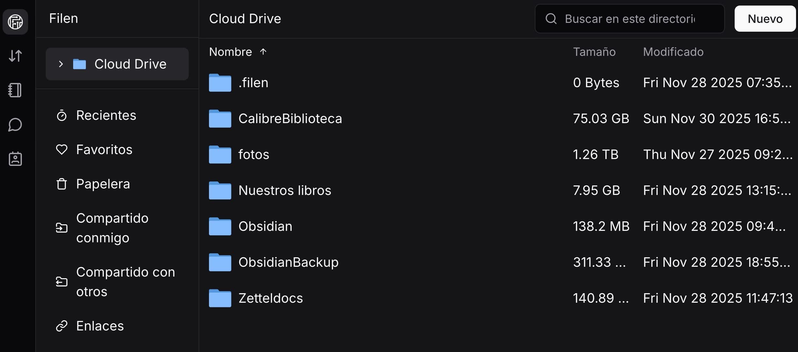798x352 pixels.
Task: Go to Recientes section
Action: [x=106, y=116]
